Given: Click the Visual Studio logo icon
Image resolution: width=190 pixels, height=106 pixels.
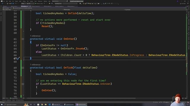Looking at the screenshot, I should 1,1.
